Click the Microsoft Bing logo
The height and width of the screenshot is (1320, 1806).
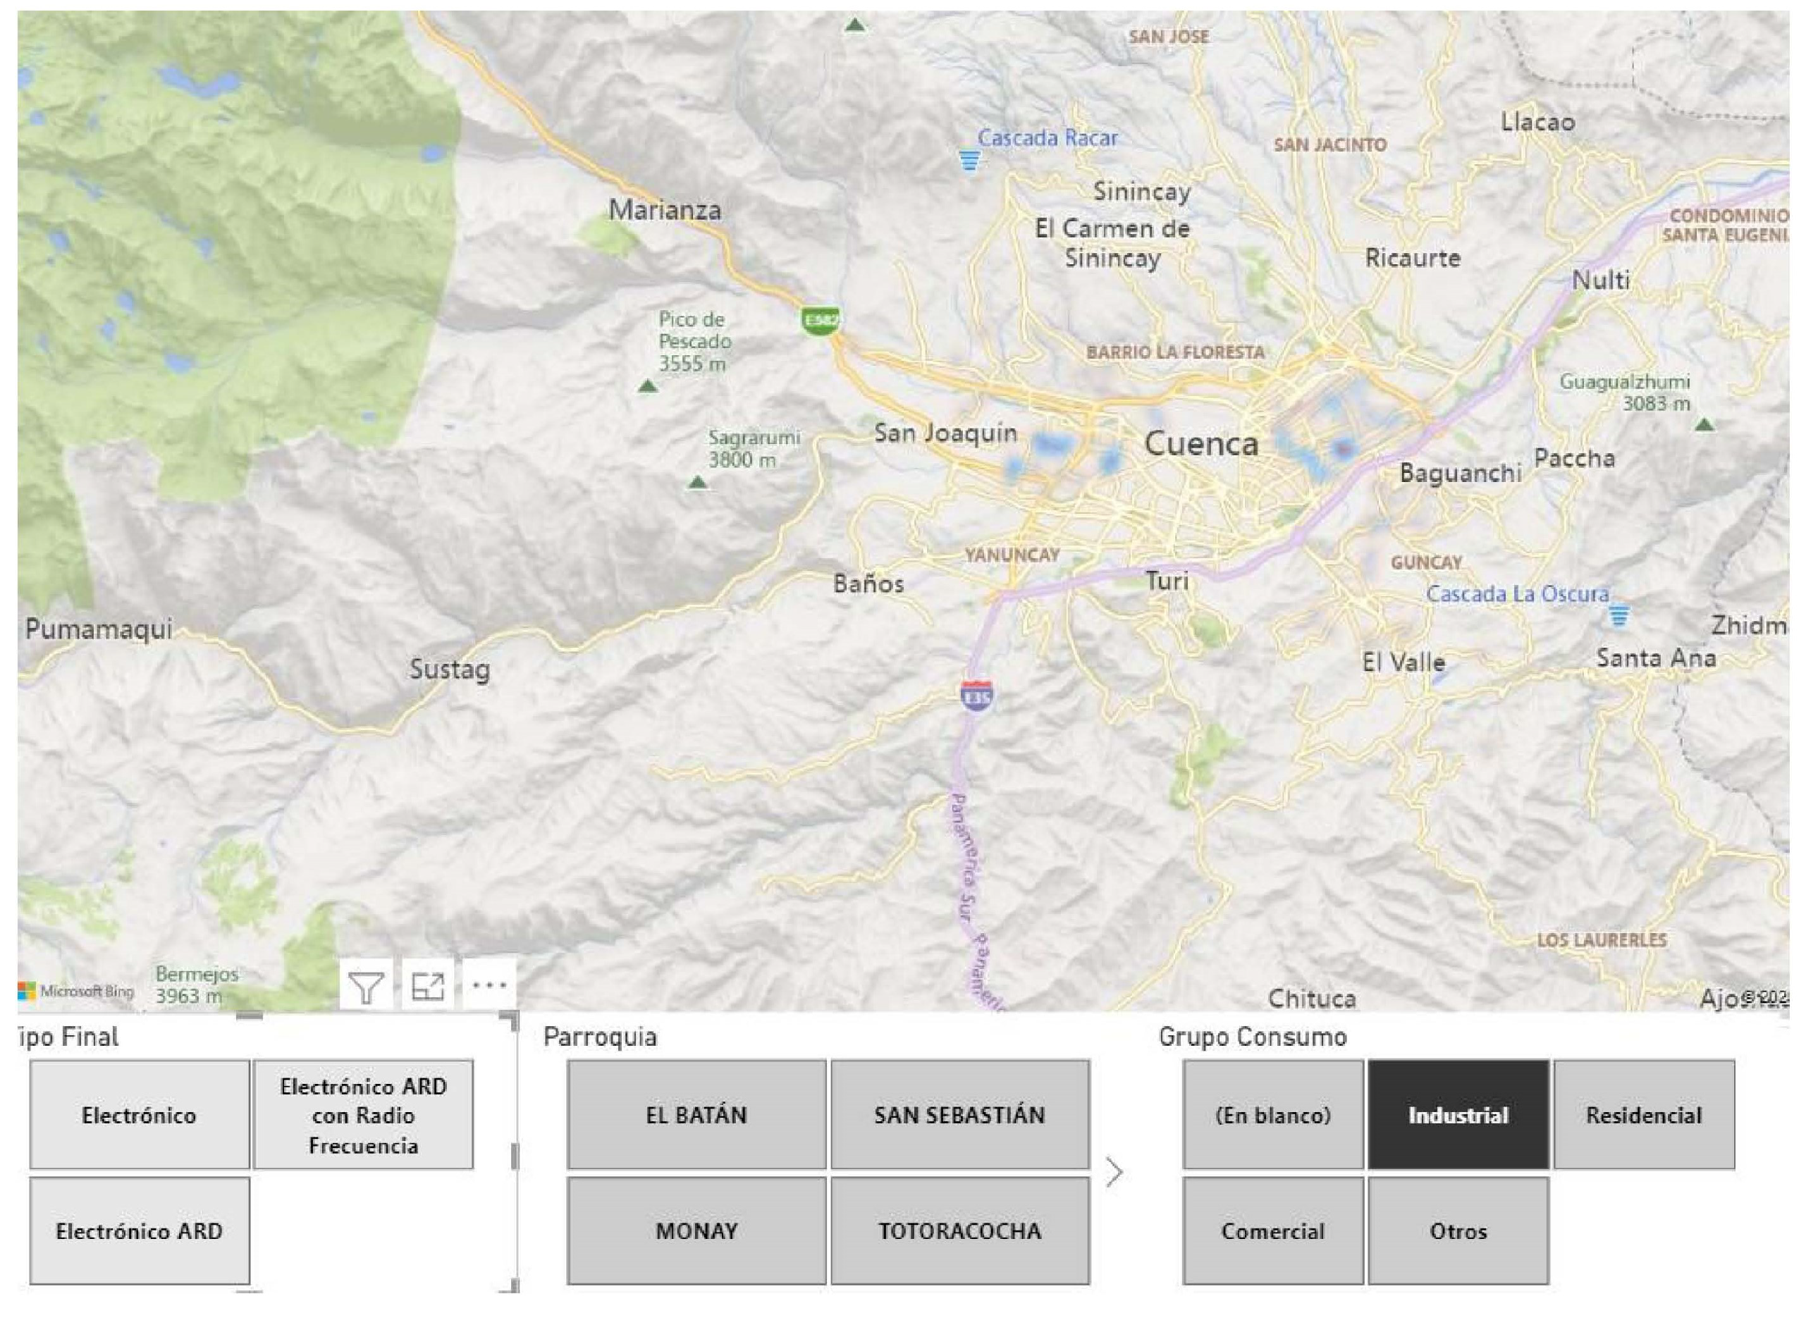(x=77, y=992)
